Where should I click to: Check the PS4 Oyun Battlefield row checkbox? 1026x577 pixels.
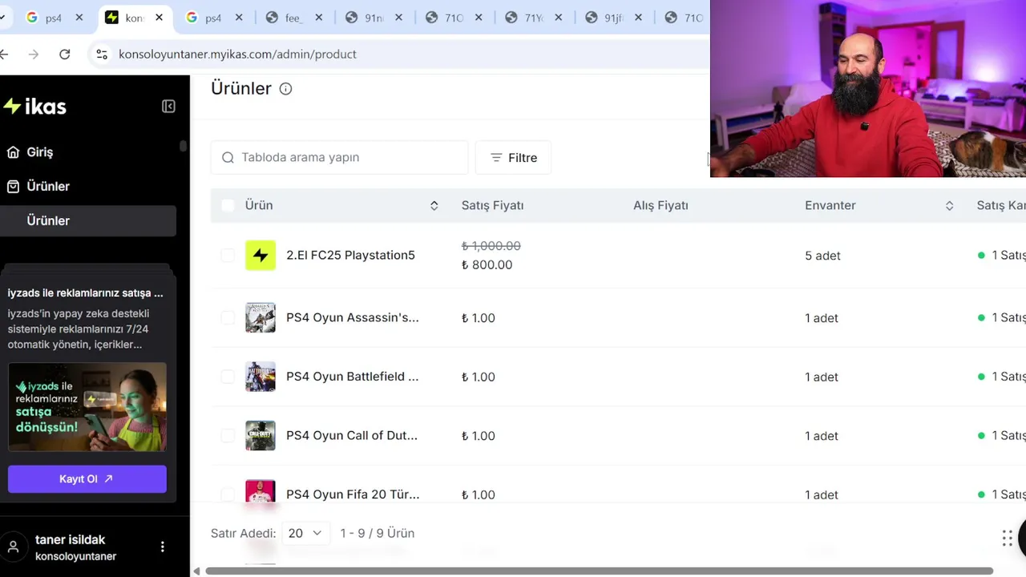click(x=228, y=377)
